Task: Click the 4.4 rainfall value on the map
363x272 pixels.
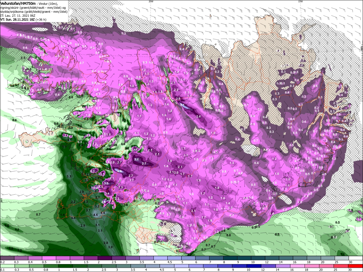Action: click(103, 213)
